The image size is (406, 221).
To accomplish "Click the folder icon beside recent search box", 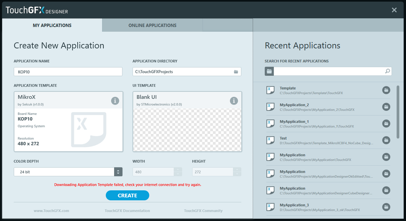I will point(269,71).
